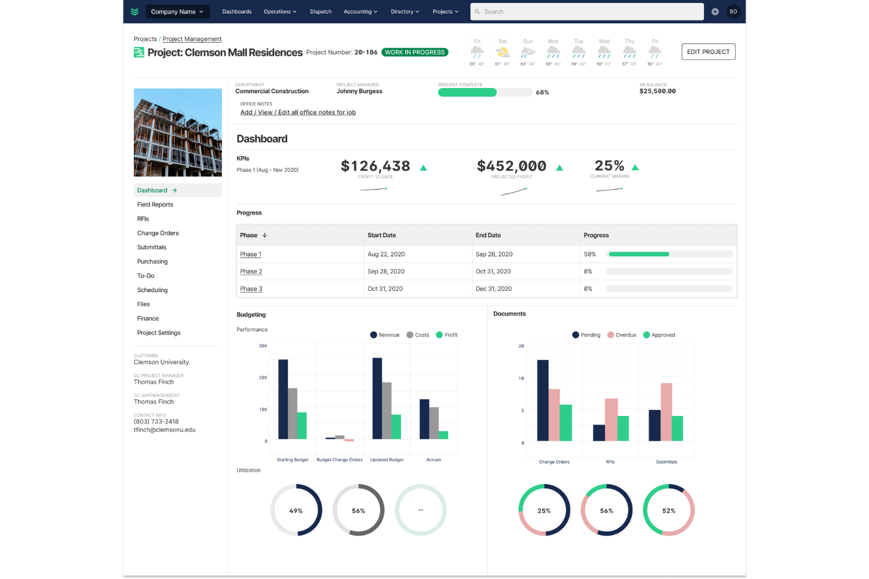Open the BO user avatar menu
The width and height of the screenshot is (869, 579).
tap(733, 12)
